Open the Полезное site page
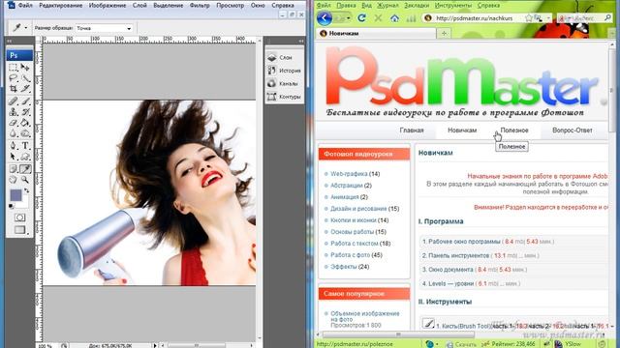The height and width of the screenshot is (348, 620). pyautogui.click(x=514, y=130)
